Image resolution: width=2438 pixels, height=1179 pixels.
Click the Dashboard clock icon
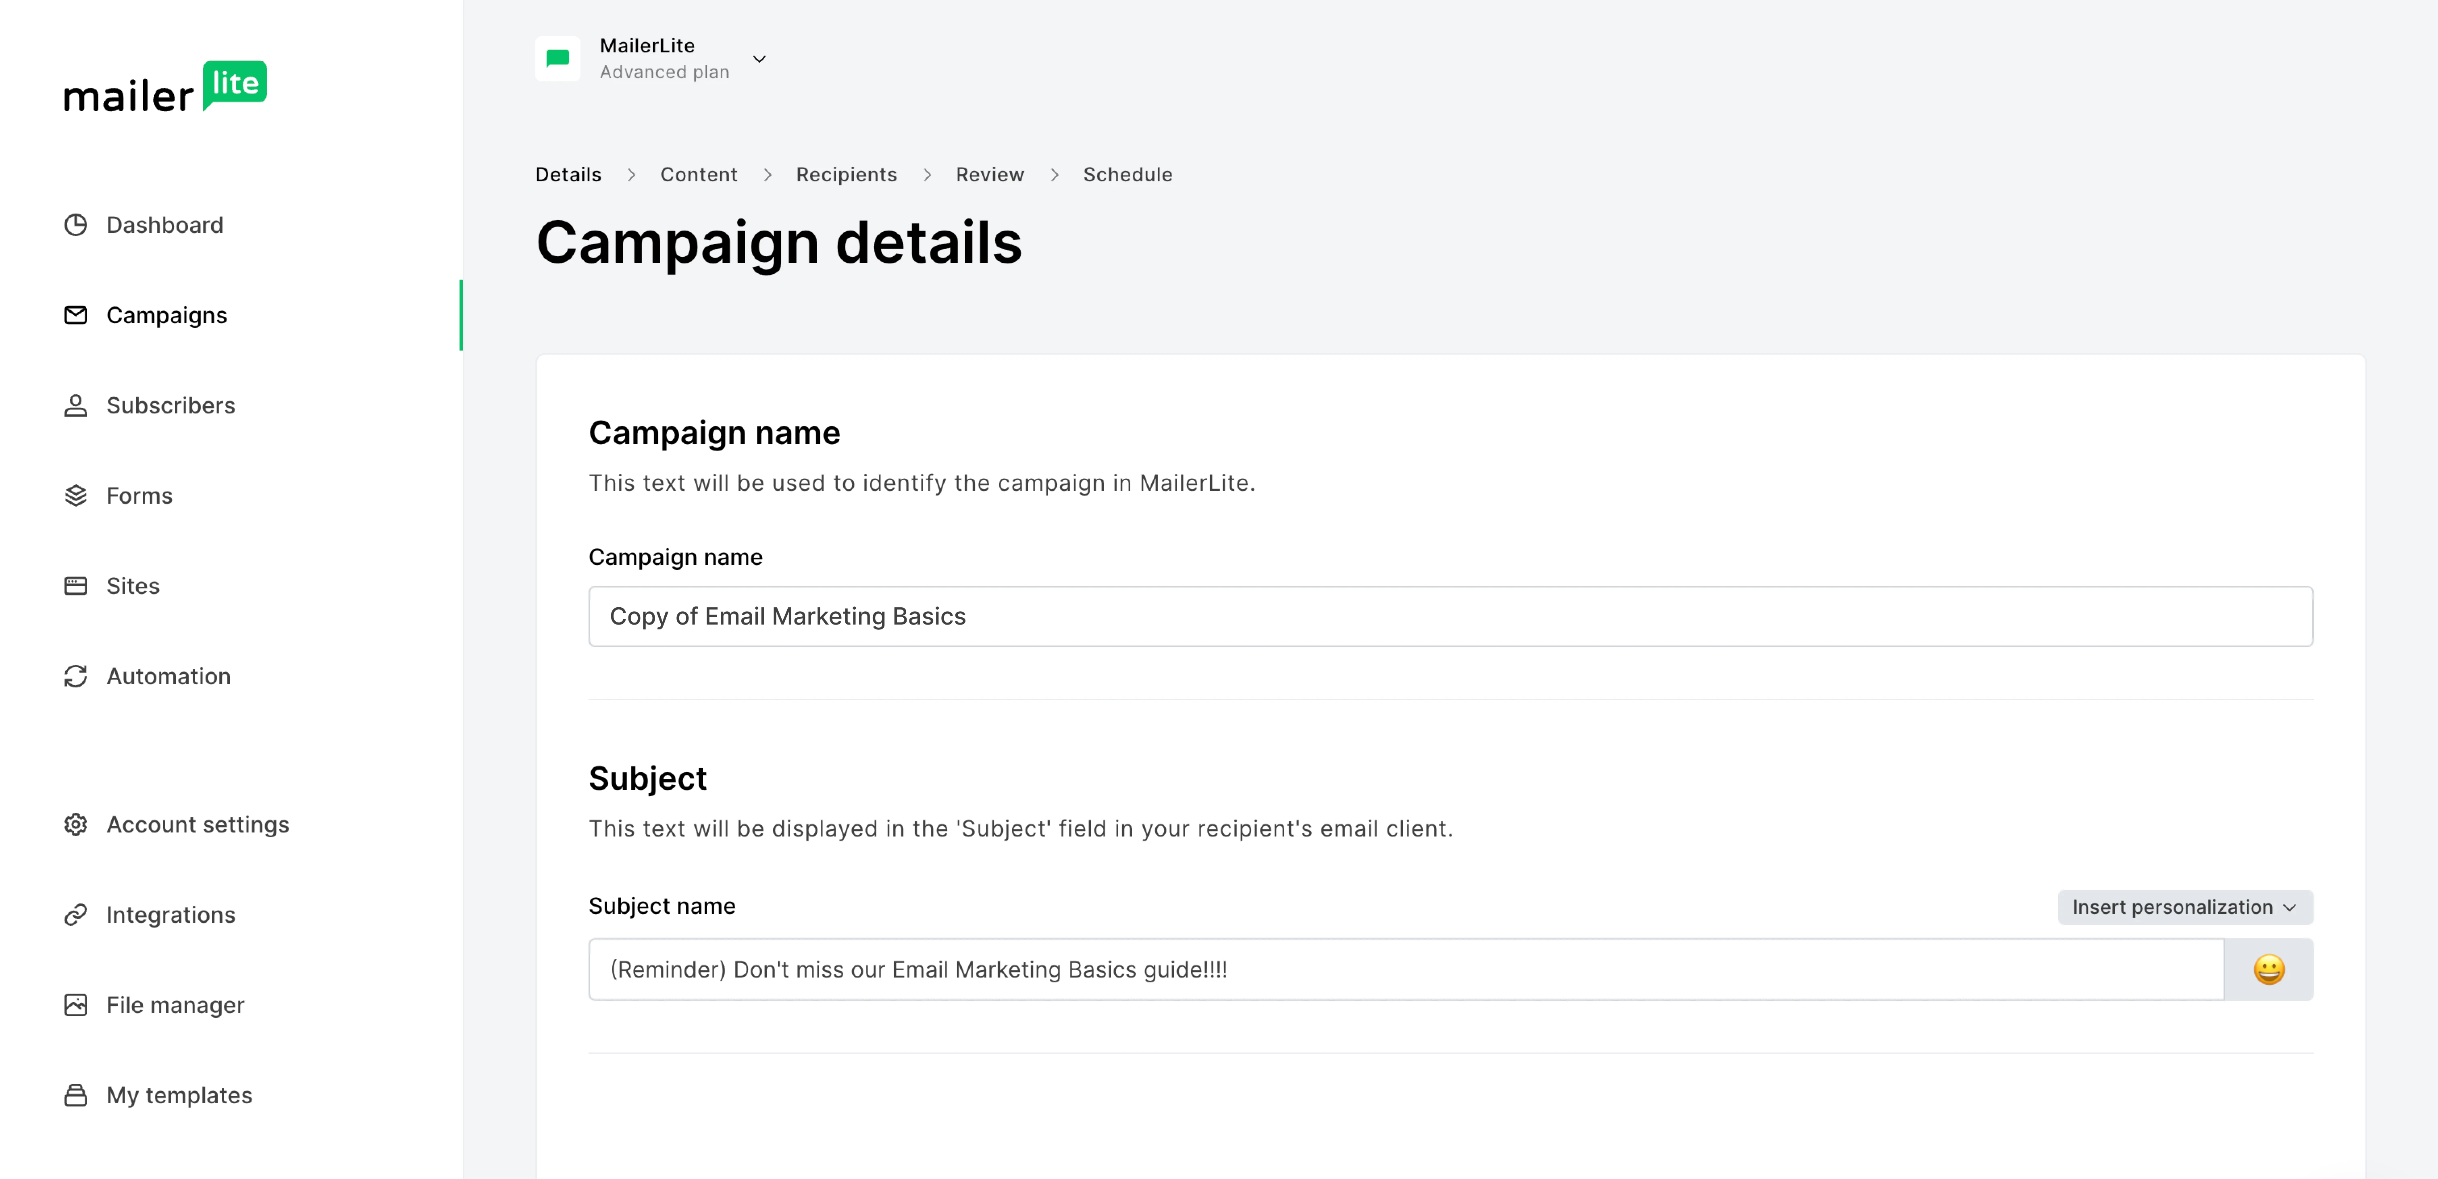click(x=76, y=225)
